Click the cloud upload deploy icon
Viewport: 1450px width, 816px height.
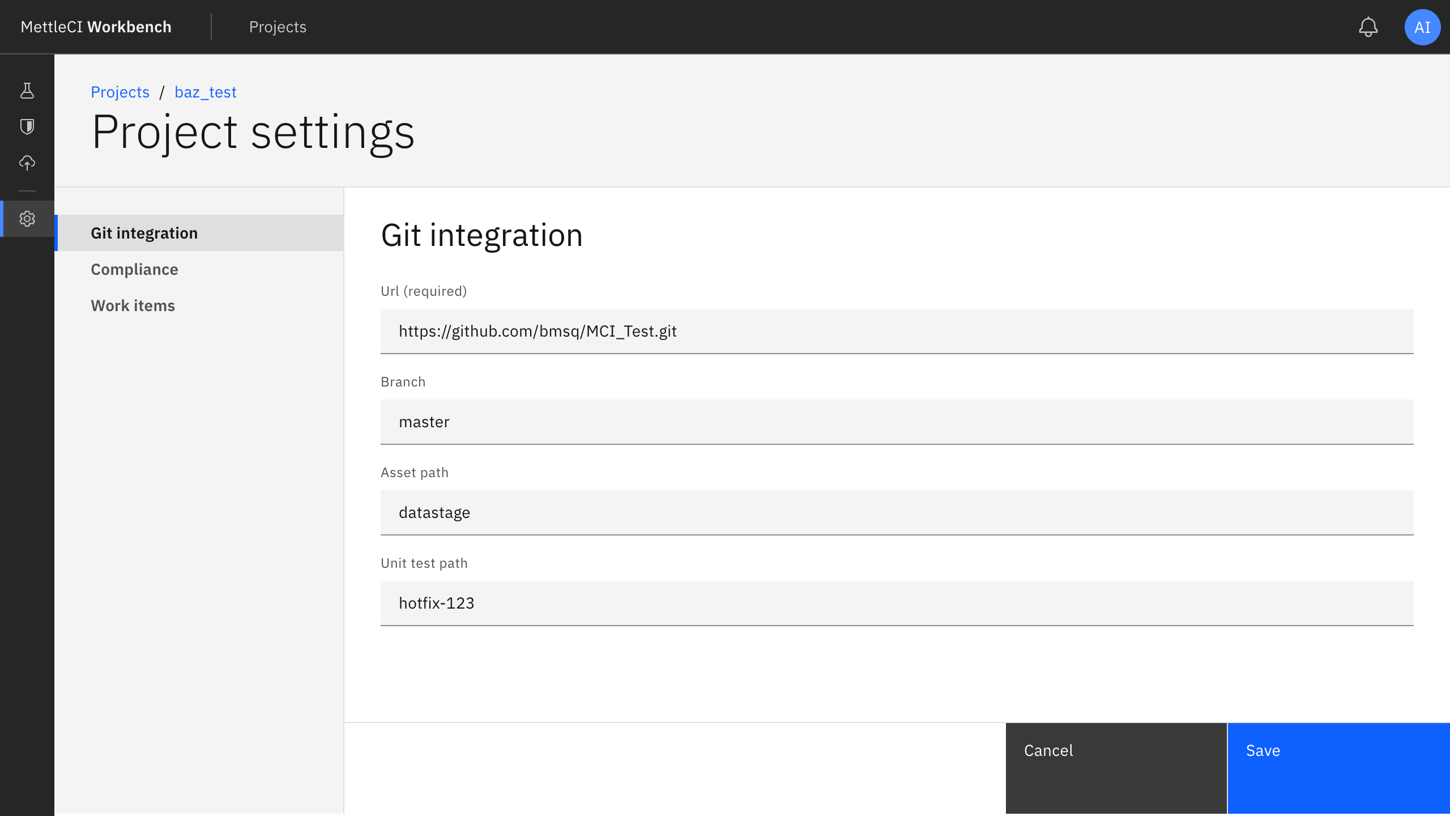point(27,163)
